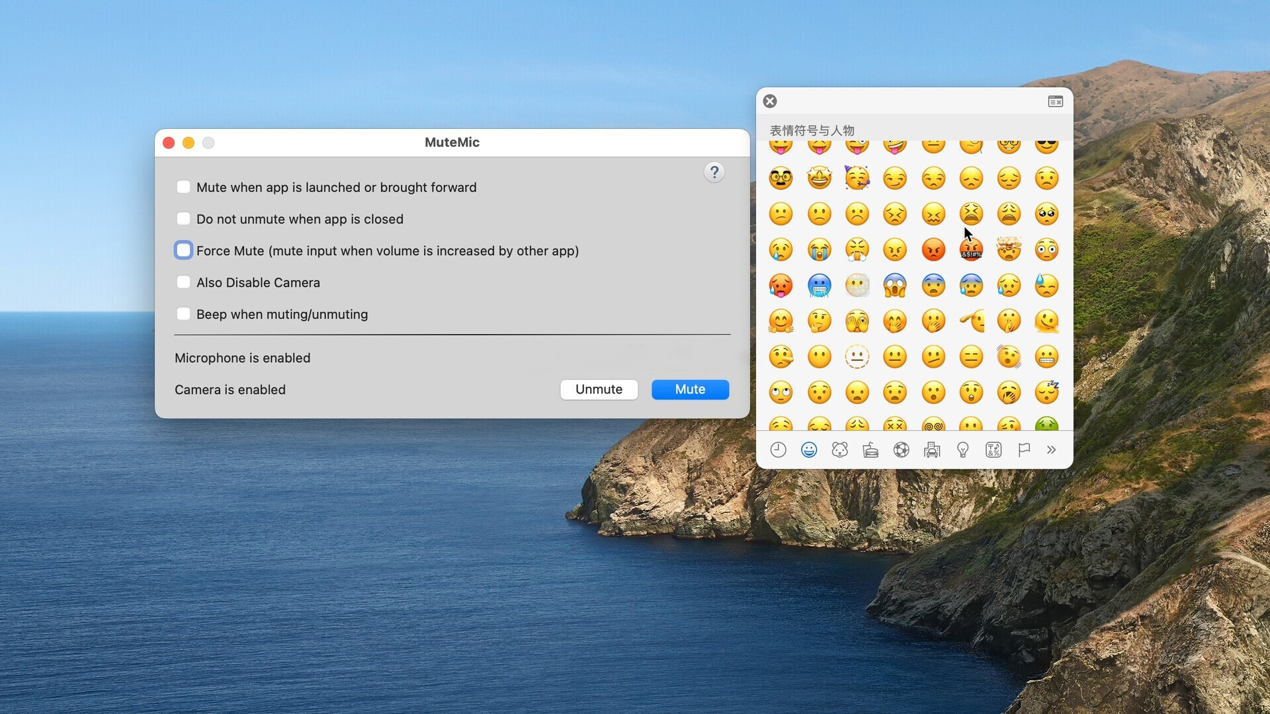Expand emoji picker to full view
This screenshot has width=1270, height=714.
(x=1054, y=101)
